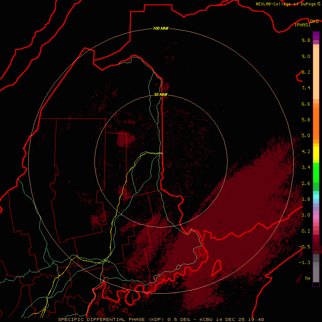Click the "50 NMI" range ring label
322x322 pixels.
click(x=161, y=94)
